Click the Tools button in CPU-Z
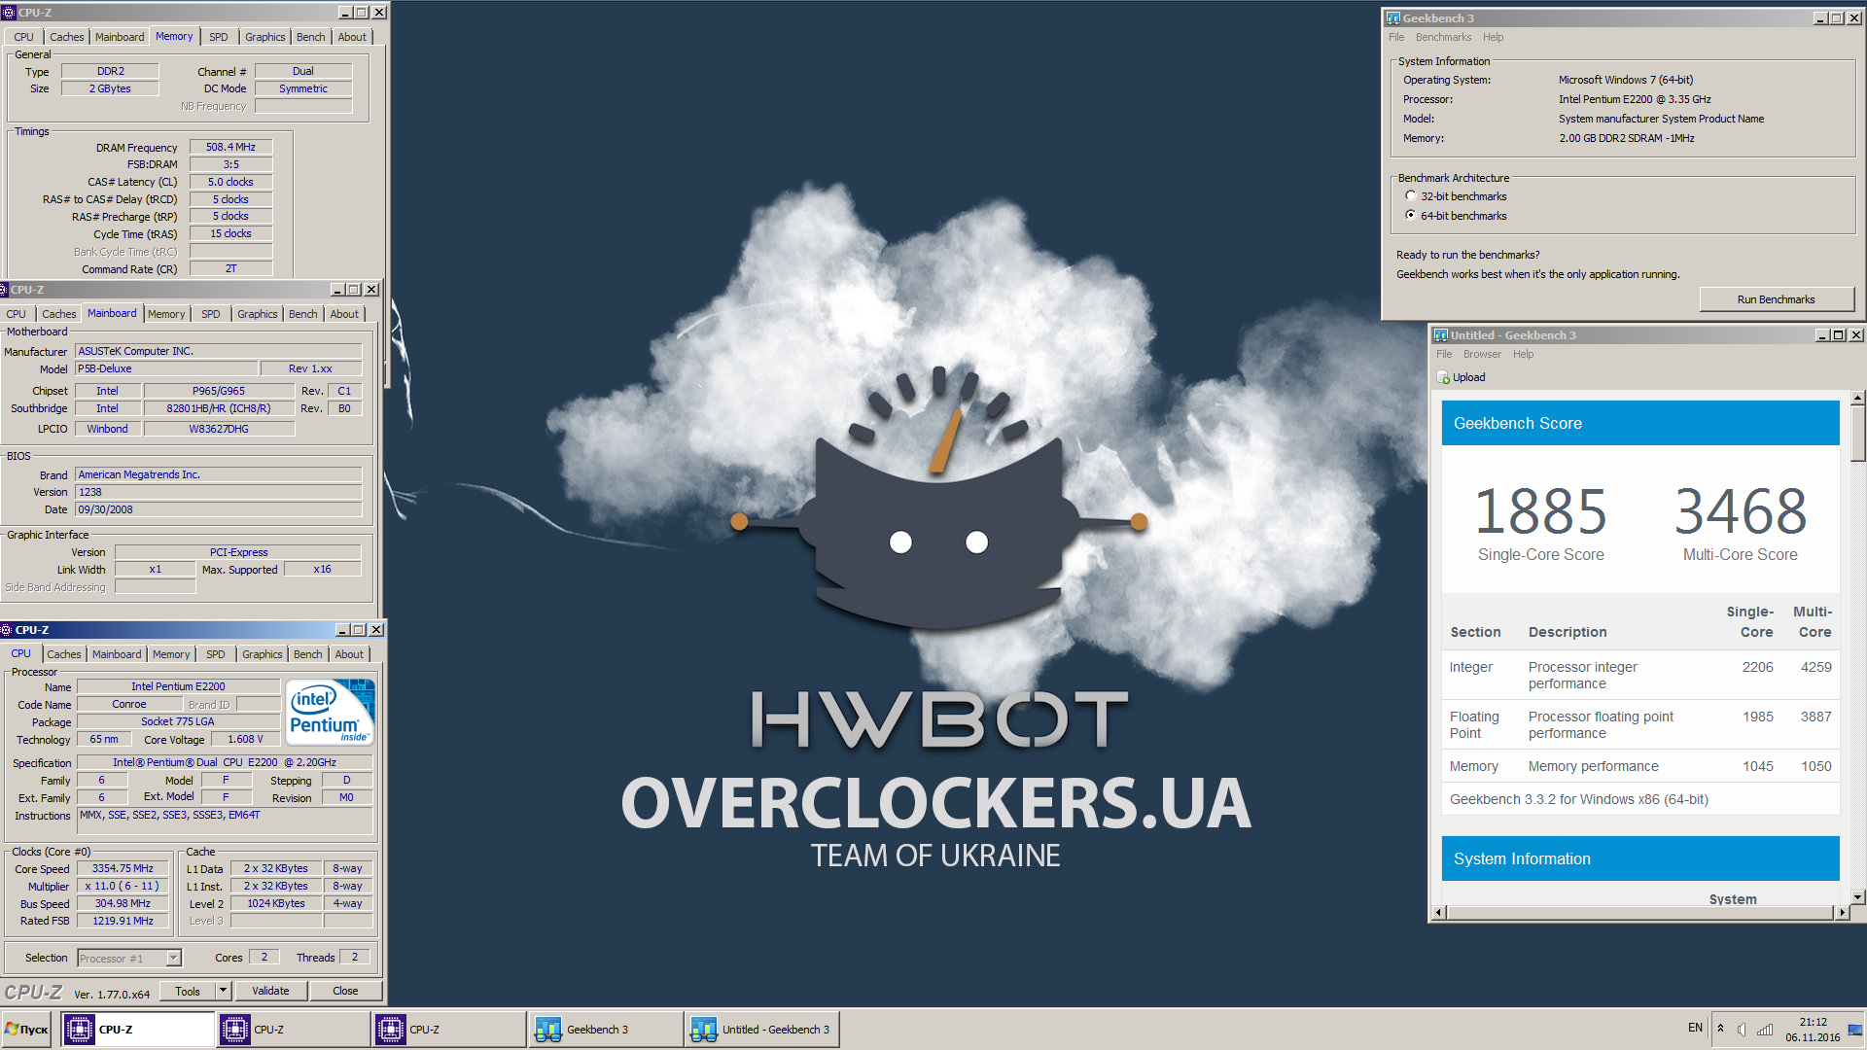 tap(188, 991)
